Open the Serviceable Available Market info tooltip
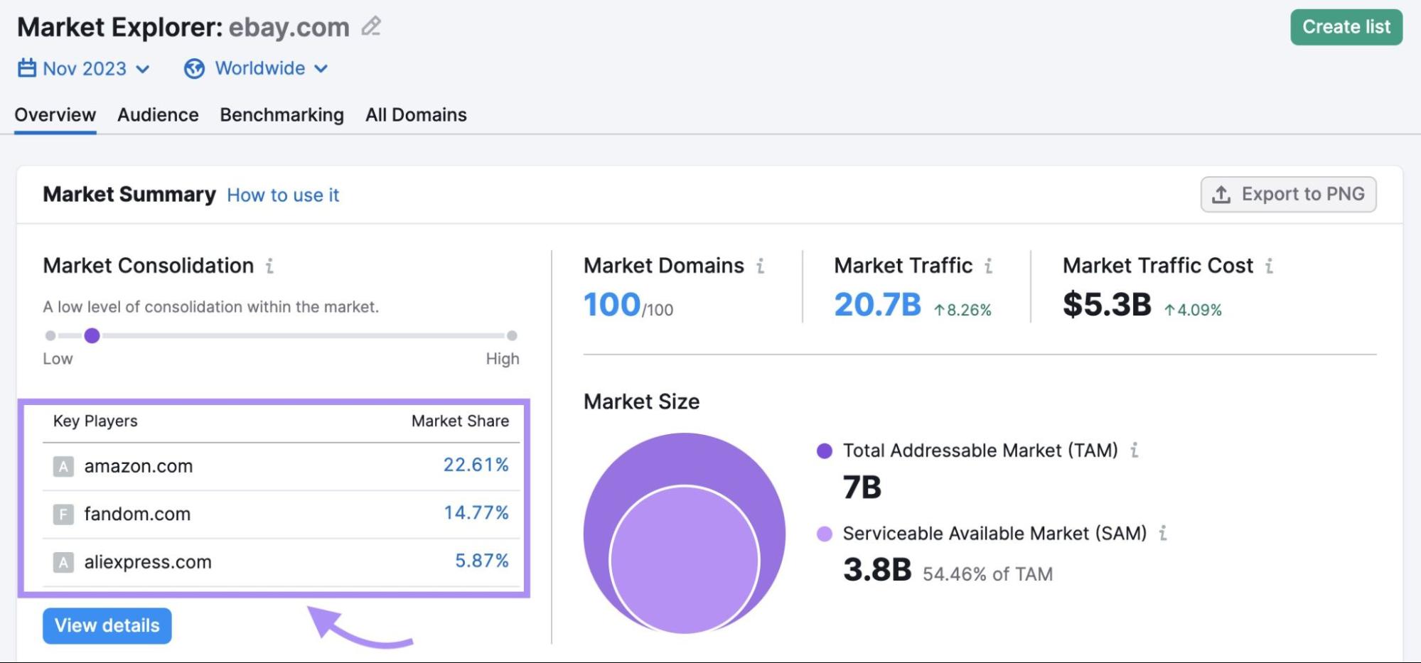This screenshot has width=1421, height=663. (1163, 533)
